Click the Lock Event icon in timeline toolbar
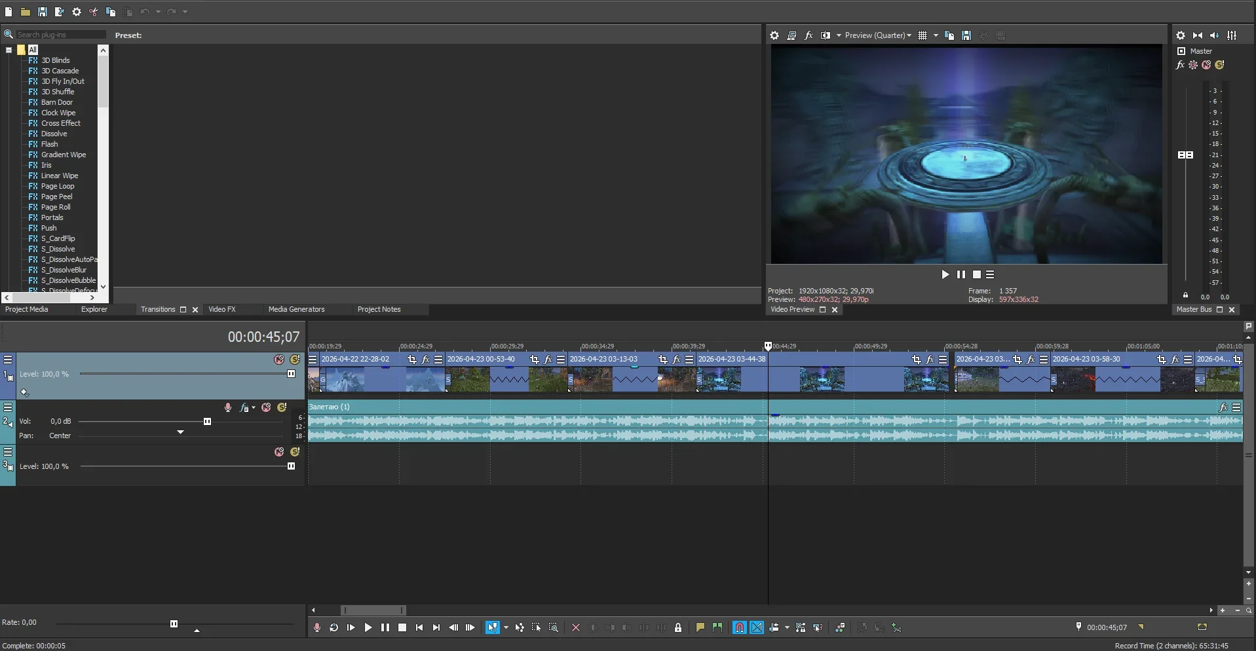 pyautogui.click(x=678, y=627)
